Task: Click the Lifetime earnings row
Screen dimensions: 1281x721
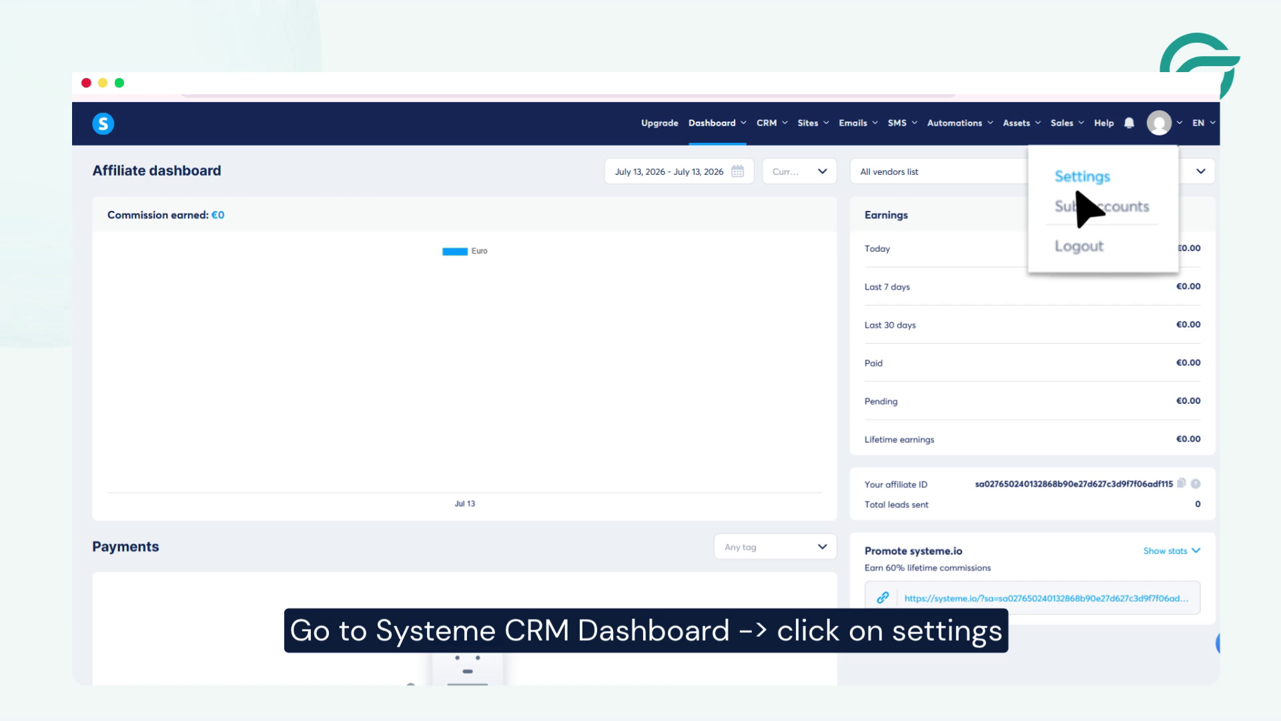Action: pos(1032,439)
